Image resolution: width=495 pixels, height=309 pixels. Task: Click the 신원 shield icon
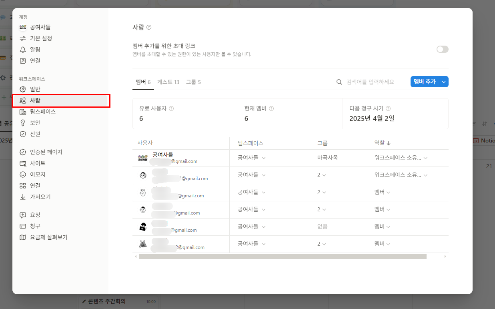point(23,134)
